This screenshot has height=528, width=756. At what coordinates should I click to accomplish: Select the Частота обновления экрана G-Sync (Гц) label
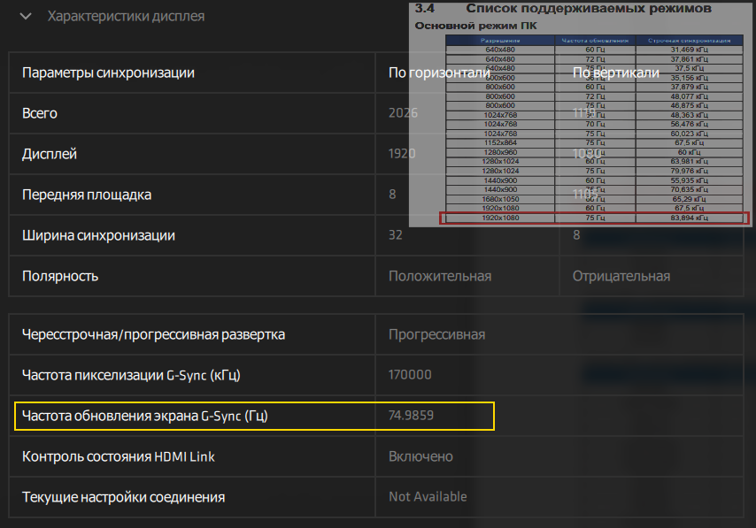point(144,416)
